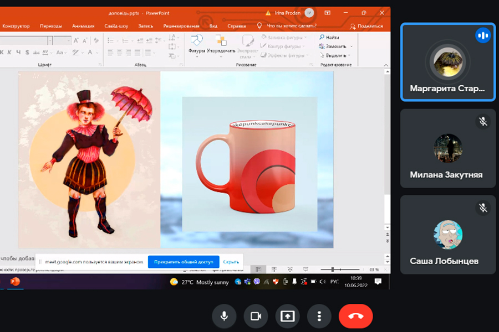Open Meet more options menu
This screenshot has height=332, width=499.
(x=319, y=316)
